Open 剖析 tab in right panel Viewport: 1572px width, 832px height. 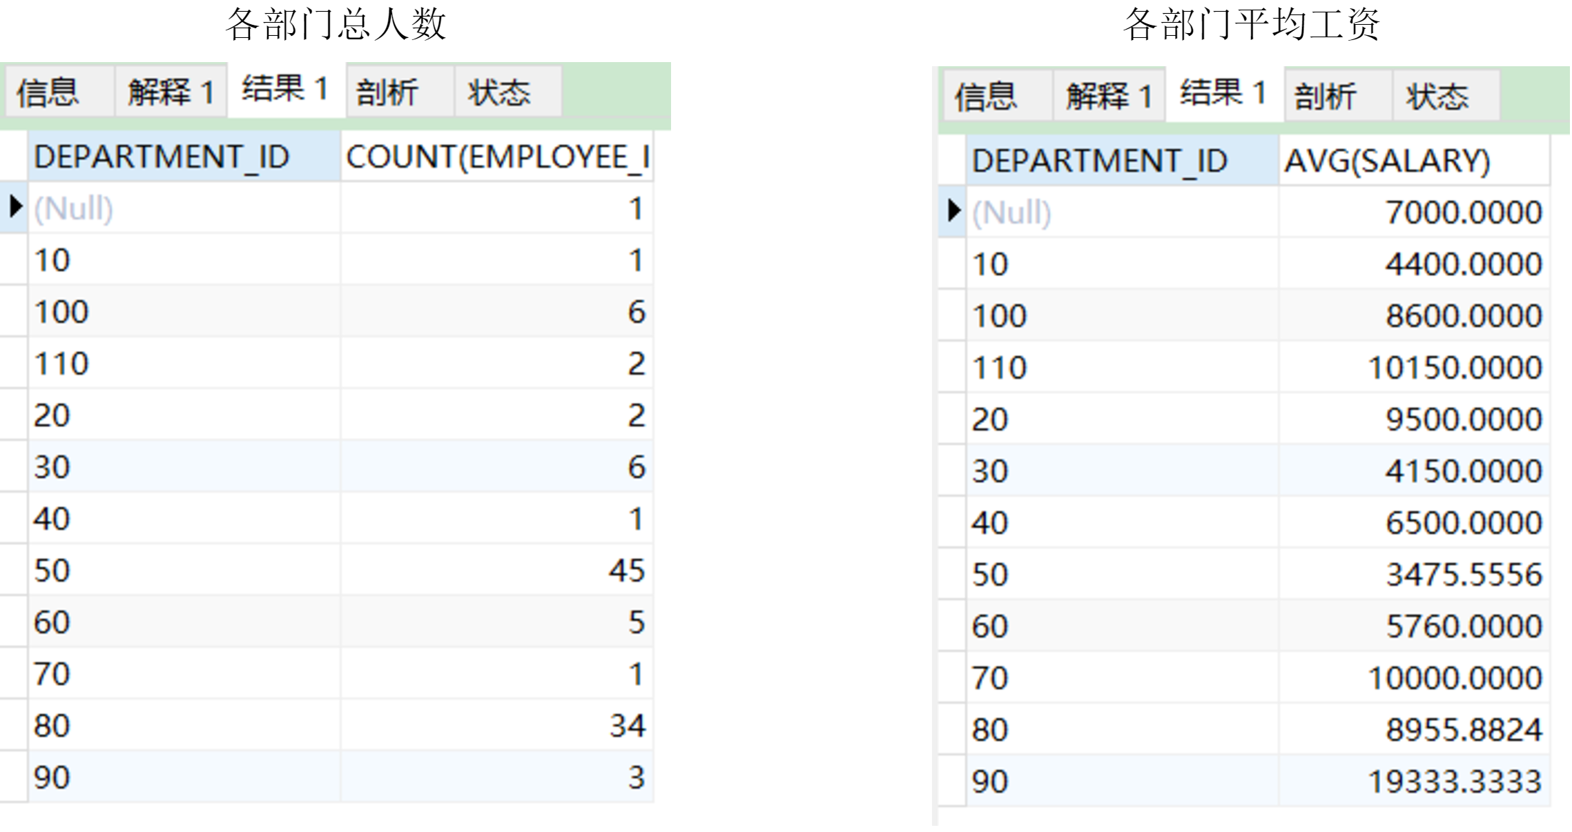click(x=1325, y=97)
